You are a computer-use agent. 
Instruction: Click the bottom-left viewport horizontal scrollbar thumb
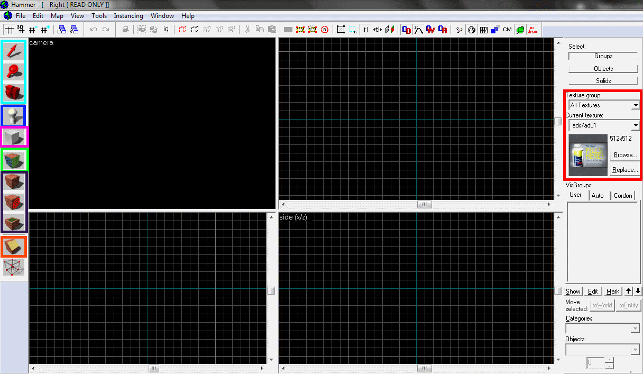[154, 368]
